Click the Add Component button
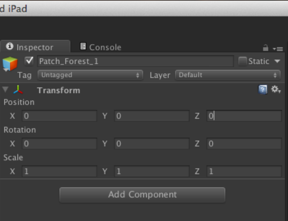The width and height of the screenshot is (288, 221). pyautogui.click(x=142, y=195)
